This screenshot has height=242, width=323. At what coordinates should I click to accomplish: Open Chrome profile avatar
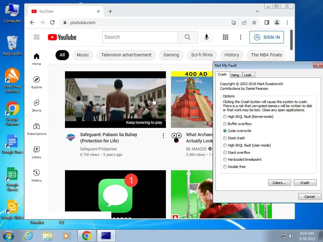(277, 22)
